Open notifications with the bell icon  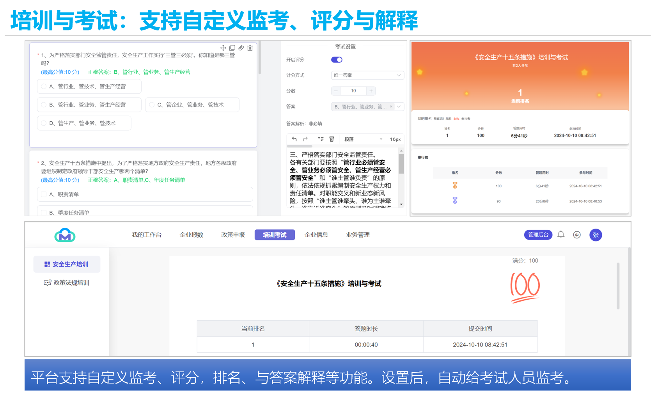coord(561,234)
